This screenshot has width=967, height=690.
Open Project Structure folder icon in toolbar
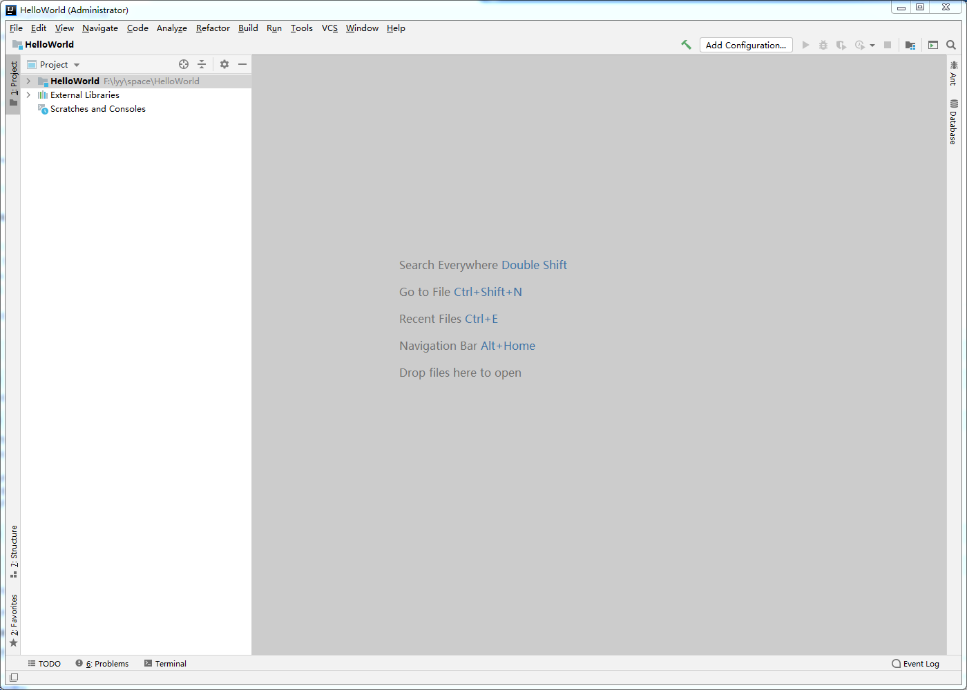(x=910, y=45)
